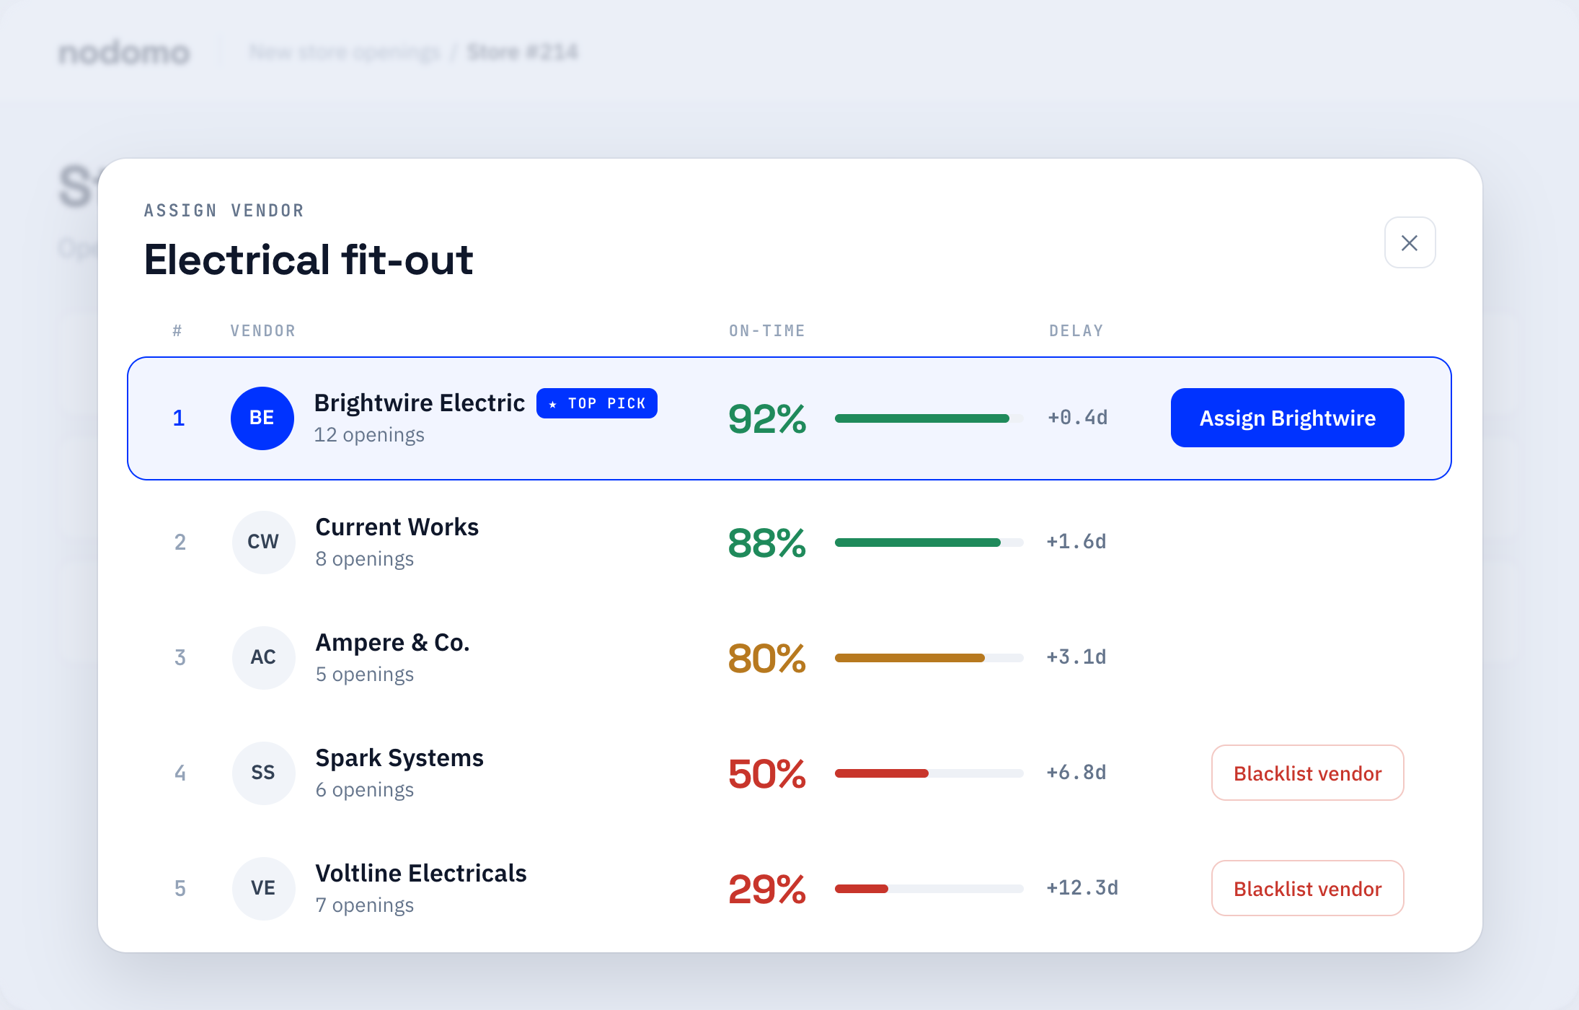Click the ON-TIME column header
This screenshot has width=1579, height=1010.
[766, 330]
